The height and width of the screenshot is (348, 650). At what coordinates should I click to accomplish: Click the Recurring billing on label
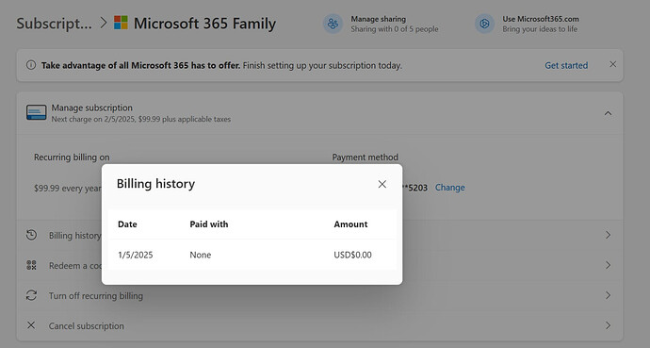(72, 157)
